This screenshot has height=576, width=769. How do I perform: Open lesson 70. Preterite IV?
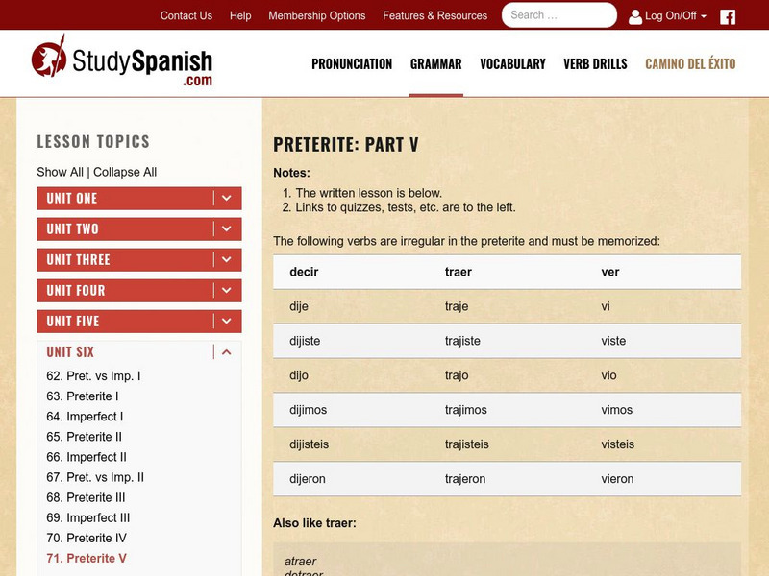[x=87, y=538]
